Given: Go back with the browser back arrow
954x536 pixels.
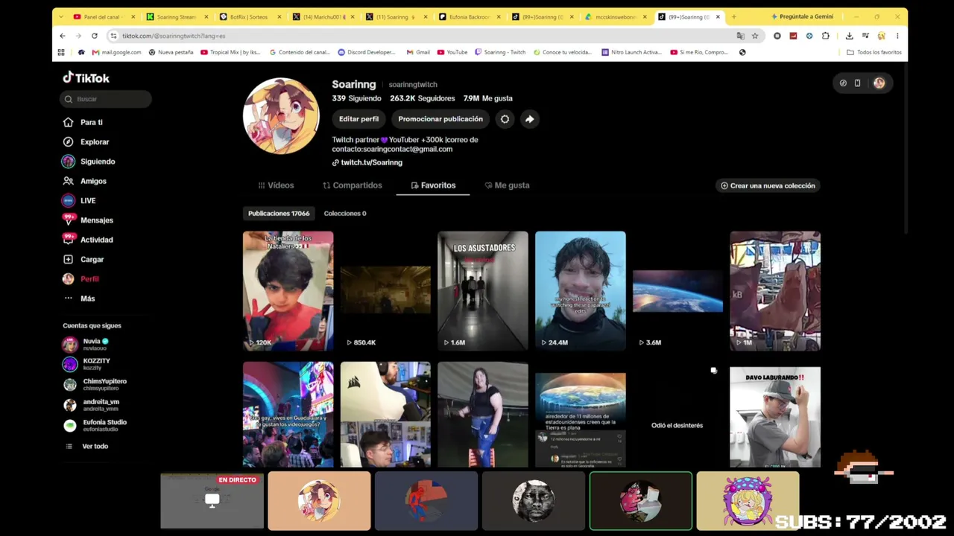Looking at the screenshot, I should point(63,36).
